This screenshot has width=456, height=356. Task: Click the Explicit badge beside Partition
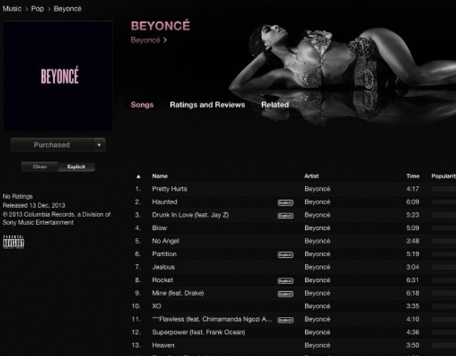click(x=285, y=254)
